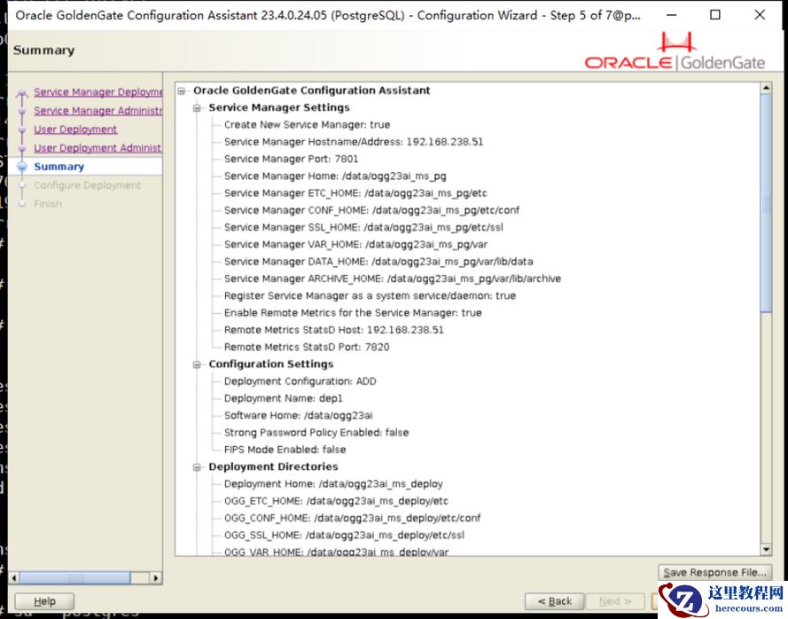Select 'Register Service Manager as a system service/daemon' row
This screenshot has height=619, width=788.
coord(370,295)
